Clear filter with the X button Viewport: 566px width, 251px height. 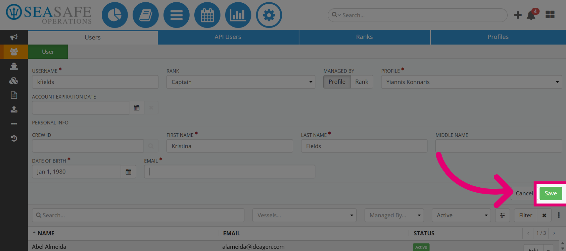544,215
